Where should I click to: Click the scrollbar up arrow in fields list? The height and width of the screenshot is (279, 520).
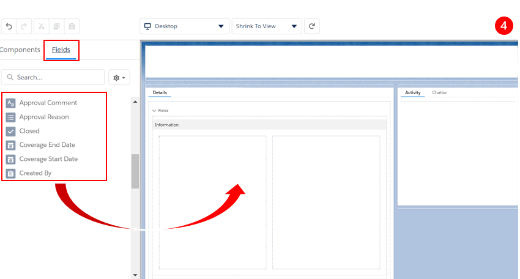[x=135, y=102]
